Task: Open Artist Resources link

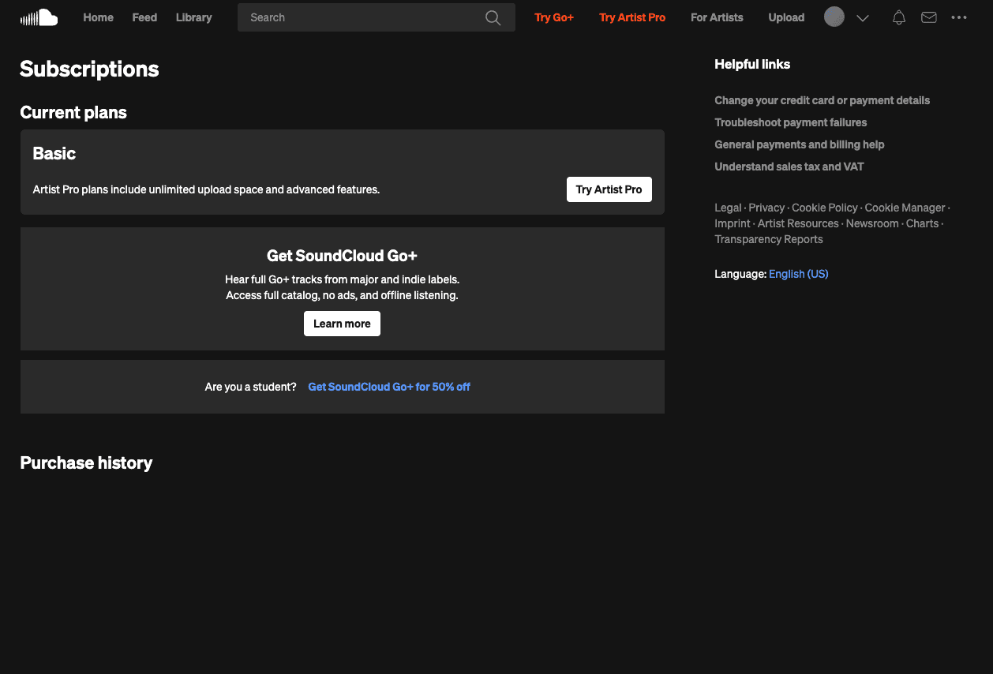Action: coord(798,223)
